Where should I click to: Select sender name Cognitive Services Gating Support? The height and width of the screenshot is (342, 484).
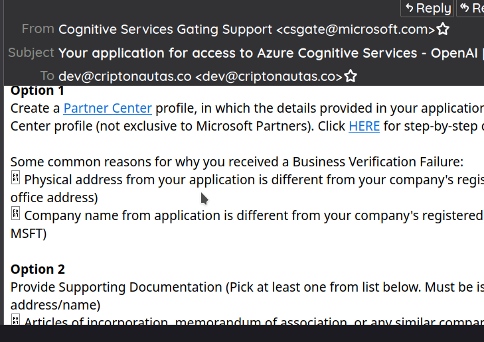[x=165, y=29]
